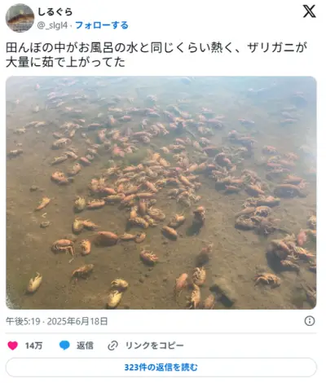Viewport: 326px width, 383px height.
Task: Click tweet text line starting 田んぼの中が
Action: tap(156, 47)
